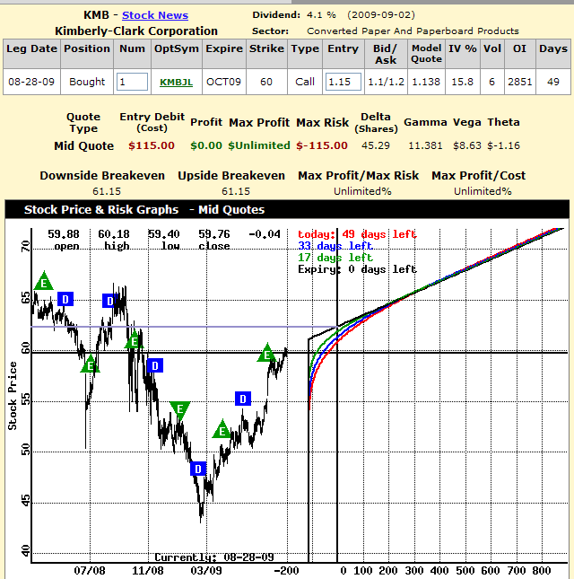Click the Entry price field showing 1.15

pos(344,82)
